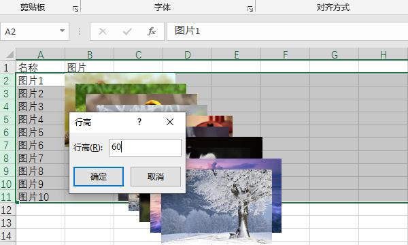Select row 12 header

tap(7, 210)
